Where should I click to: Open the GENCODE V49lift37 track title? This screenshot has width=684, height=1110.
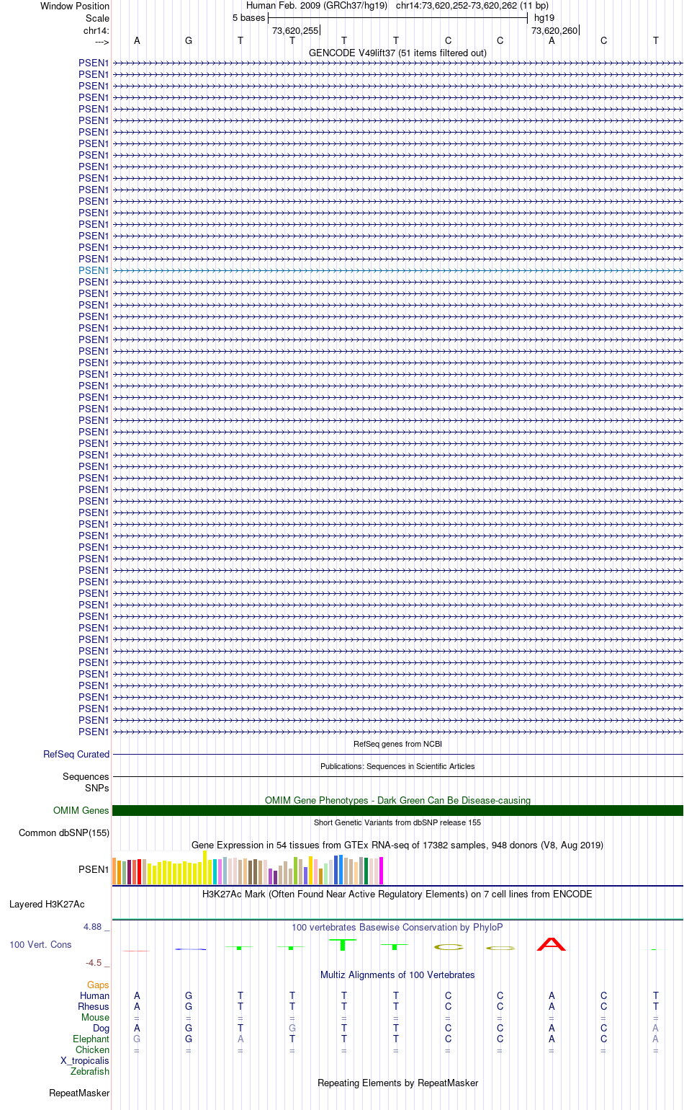(397, 53)
